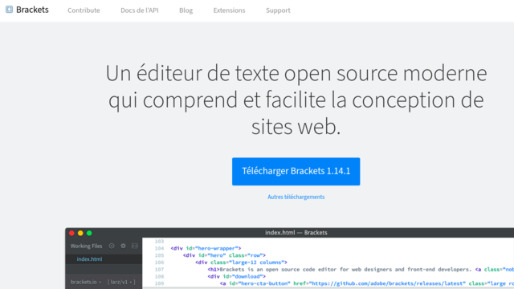Select index.html in Working Files list

[89, 258]
